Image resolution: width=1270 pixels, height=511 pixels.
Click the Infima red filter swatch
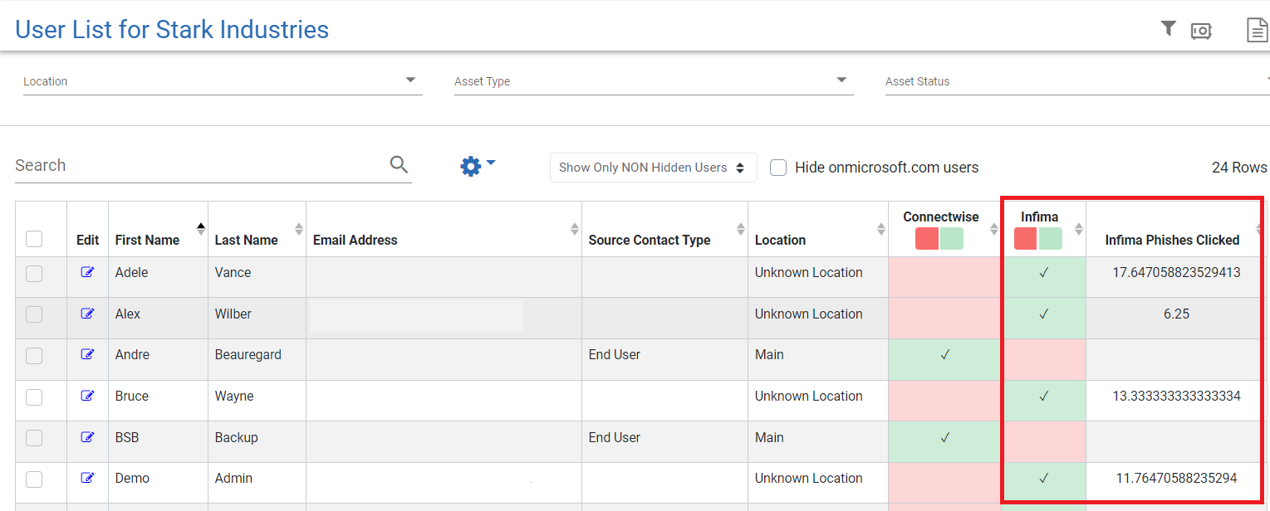click(x=1026, y=239)
